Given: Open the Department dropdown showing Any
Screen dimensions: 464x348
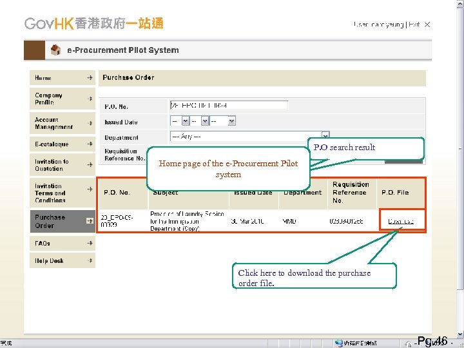Looking at the screenshot, I should (250, 137).
